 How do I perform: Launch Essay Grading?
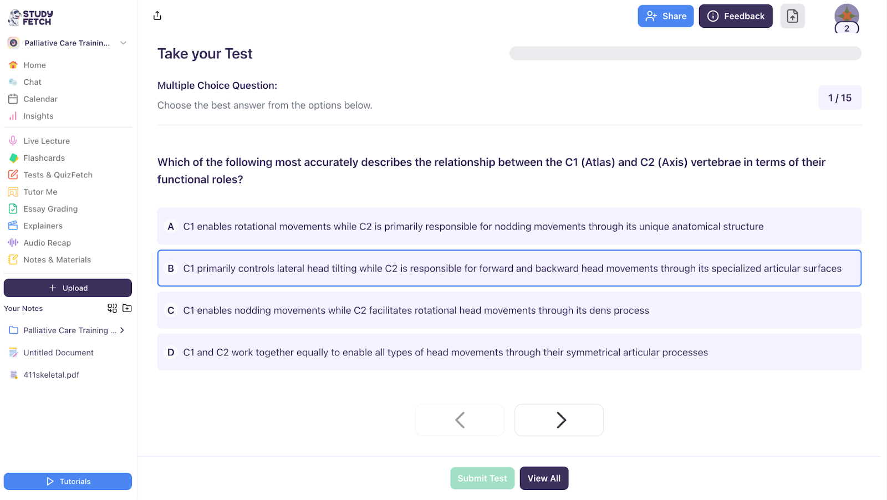click(x=50, y=209)
